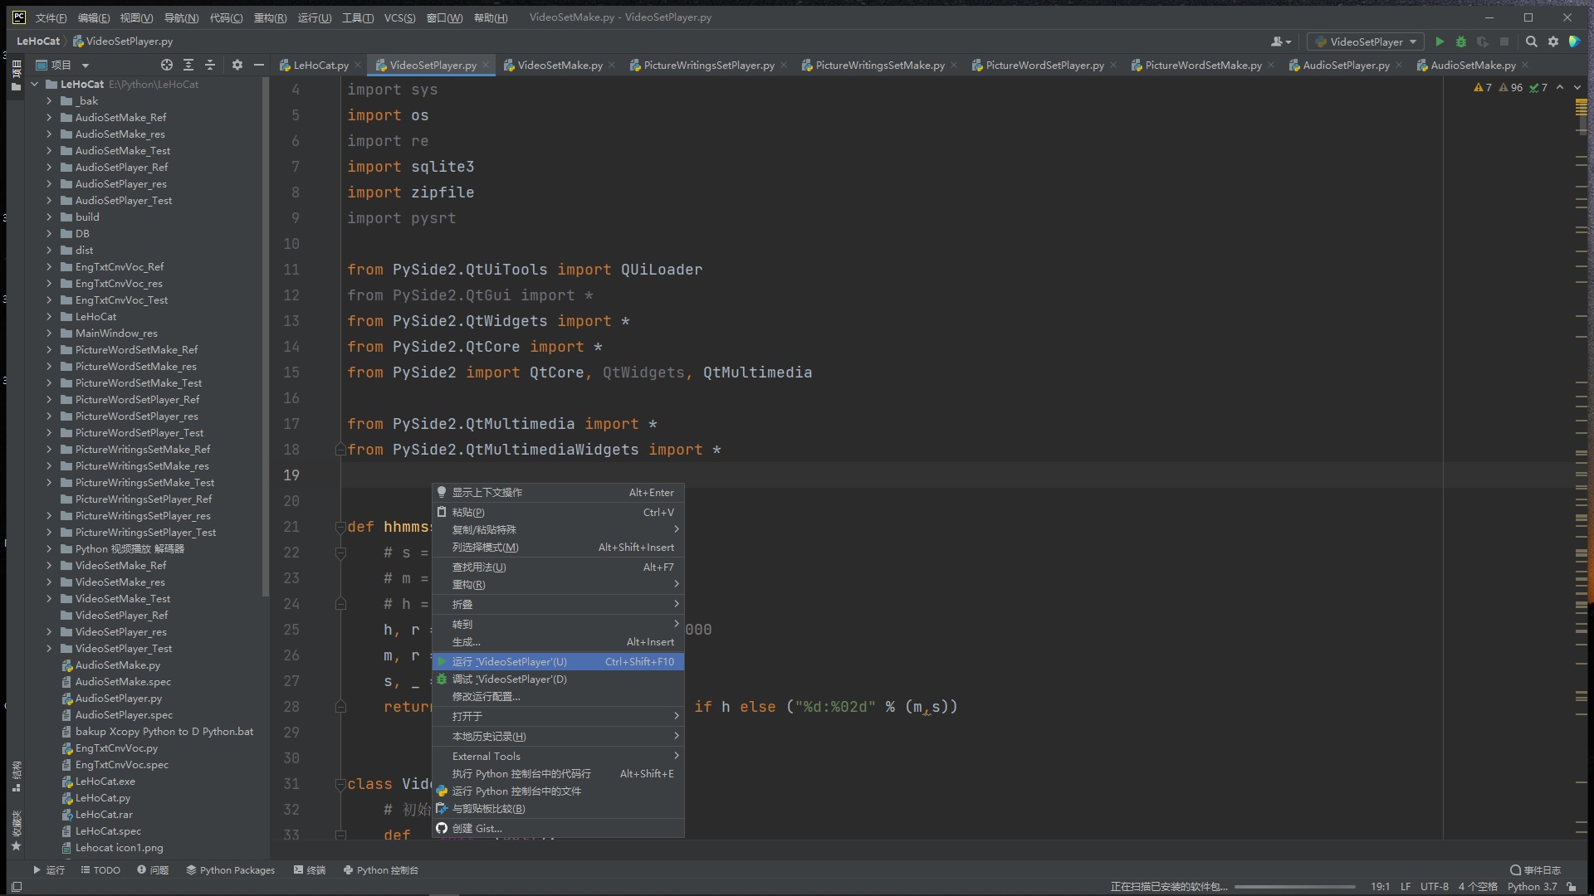Screen dimensions: 1594x896
Task: Select opened file with the crosshair locate icon
Action: [166, 65]
